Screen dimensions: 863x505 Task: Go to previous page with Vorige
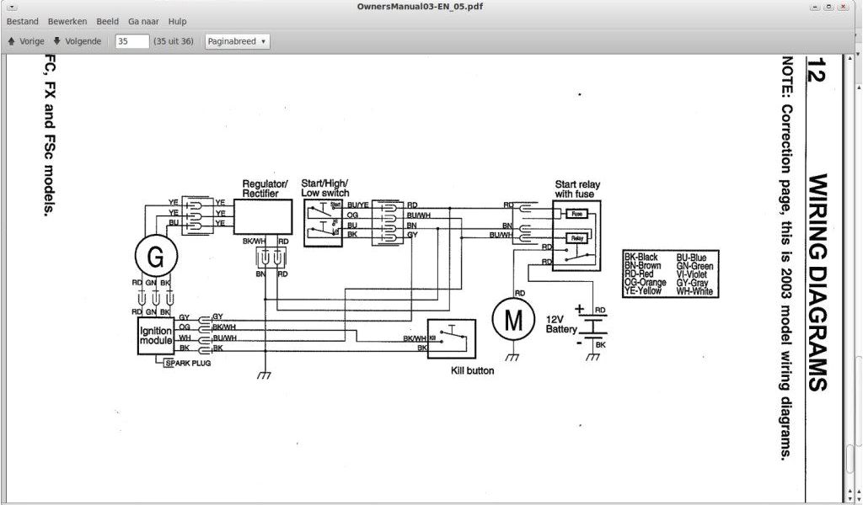coord(25,41)
